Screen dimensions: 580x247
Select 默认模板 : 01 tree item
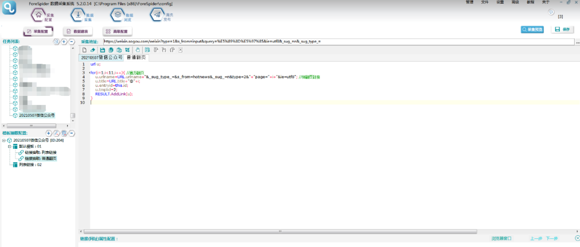pos(30,146)
